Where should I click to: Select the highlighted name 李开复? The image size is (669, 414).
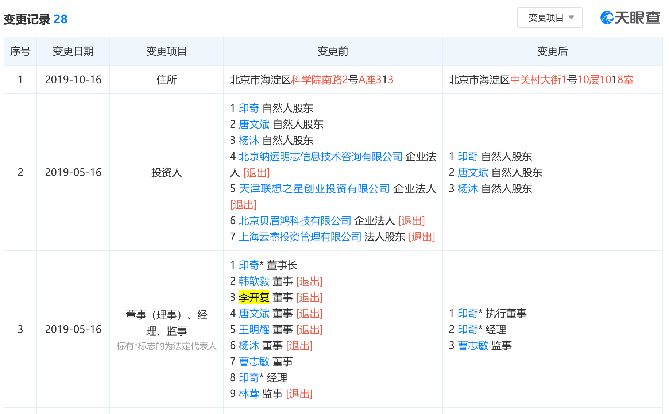click(254, 297)
